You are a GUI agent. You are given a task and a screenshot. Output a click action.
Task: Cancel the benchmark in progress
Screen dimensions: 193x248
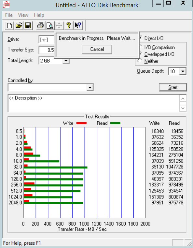tap(97, 49)
